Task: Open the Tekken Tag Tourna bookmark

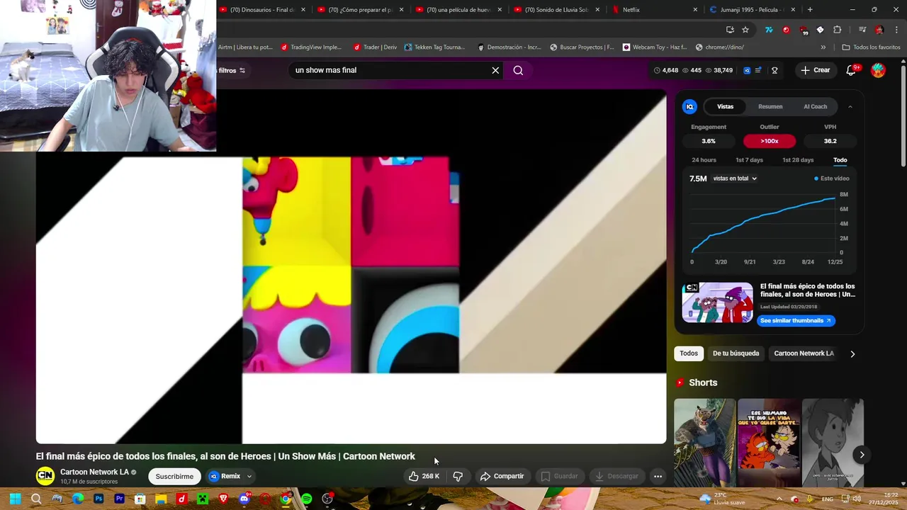Action: tap(434, 47)
